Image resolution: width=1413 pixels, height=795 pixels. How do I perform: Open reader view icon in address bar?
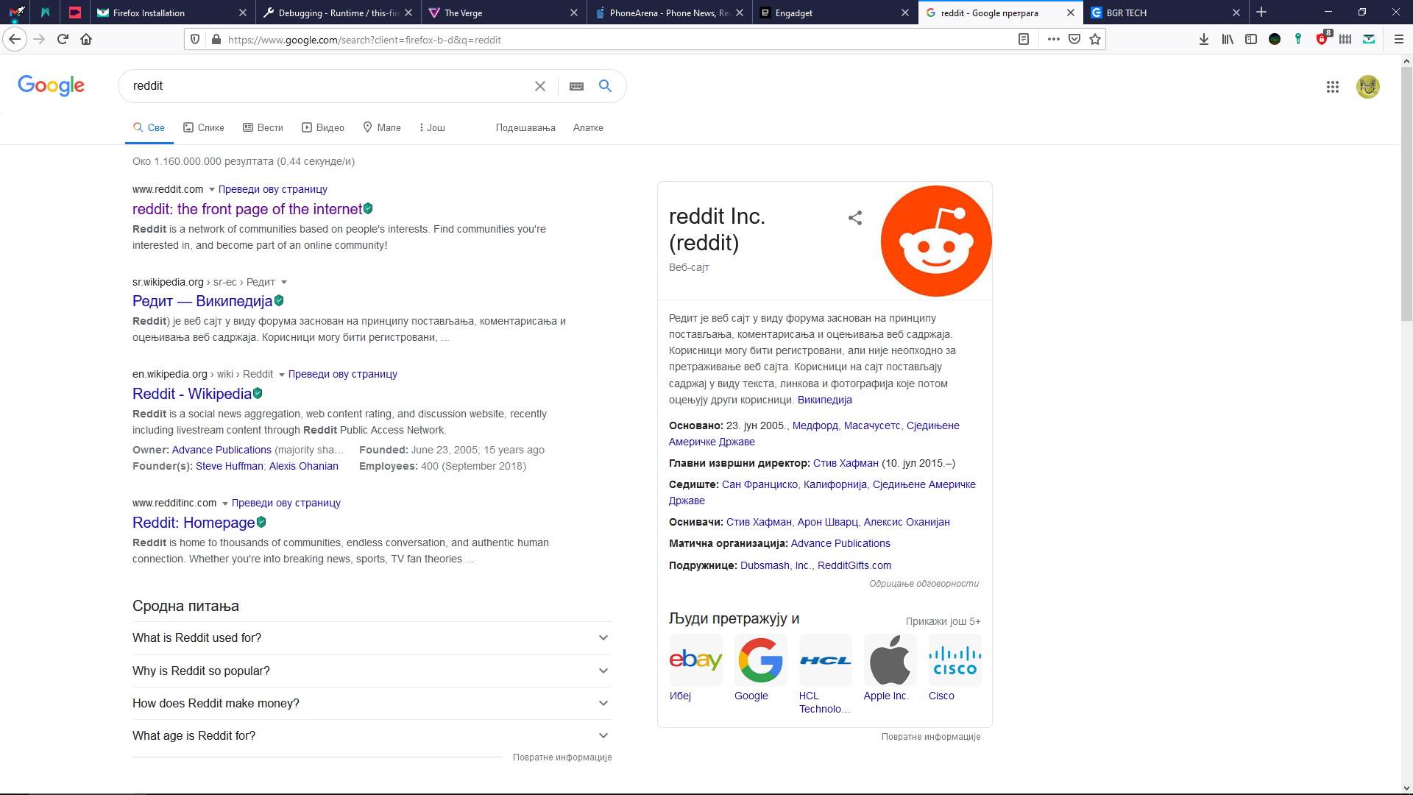[1024, 40]
